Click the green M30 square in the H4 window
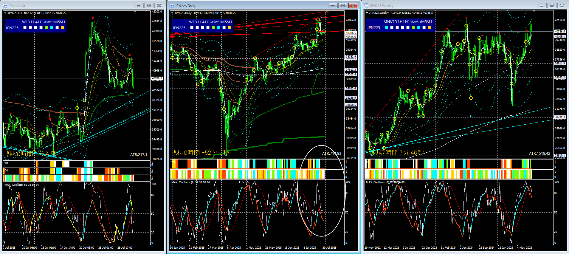Viewport: 569px width, 254px height. pyautogui.click(x=46, y=28)
